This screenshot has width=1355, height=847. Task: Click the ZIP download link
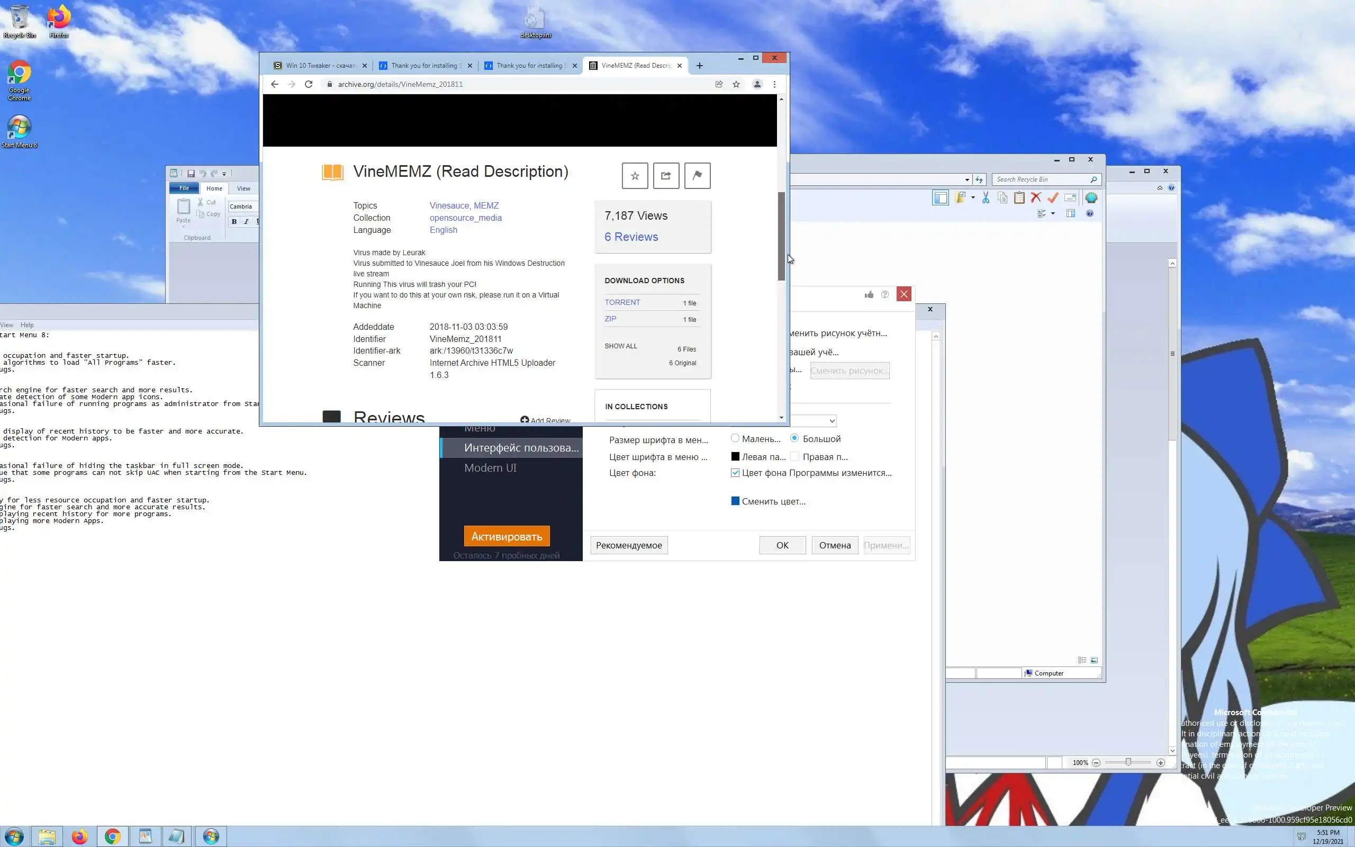[610, 319]
